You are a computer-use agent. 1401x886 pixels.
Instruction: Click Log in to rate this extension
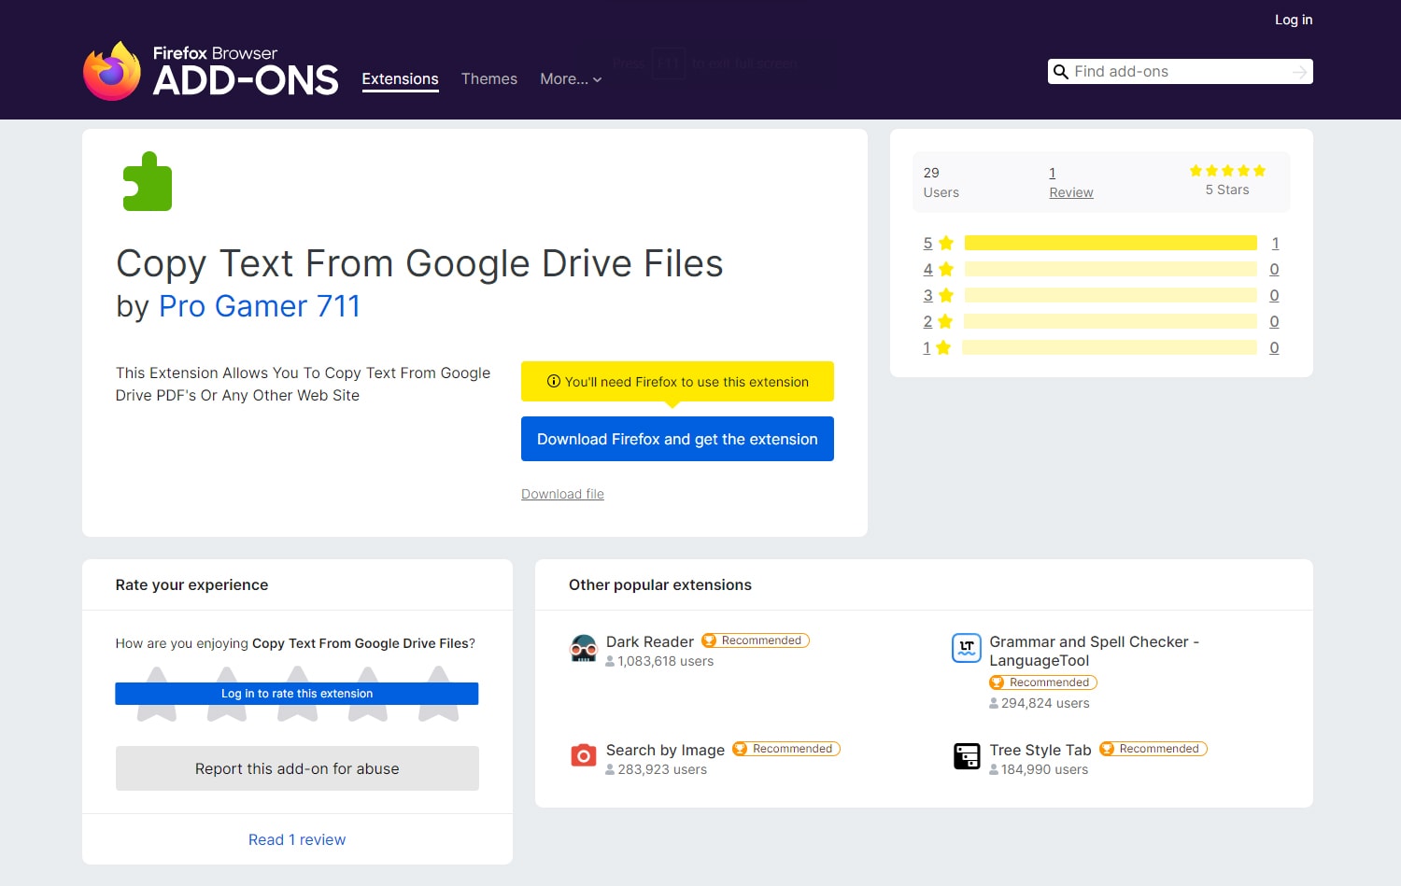pos(297,694)
